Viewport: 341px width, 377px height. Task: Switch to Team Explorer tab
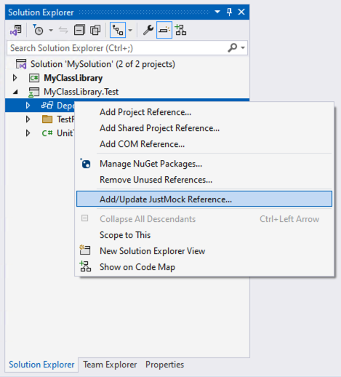tap(110, 365)
